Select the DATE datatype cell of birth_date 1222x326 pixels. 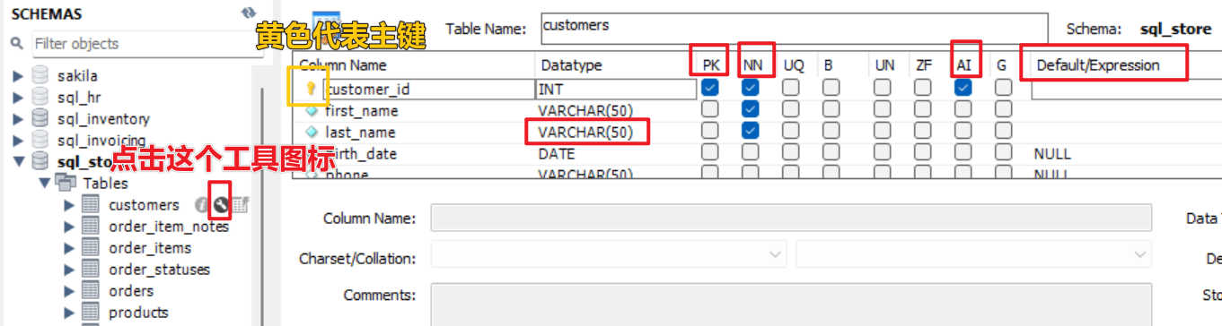click(556, 154)
